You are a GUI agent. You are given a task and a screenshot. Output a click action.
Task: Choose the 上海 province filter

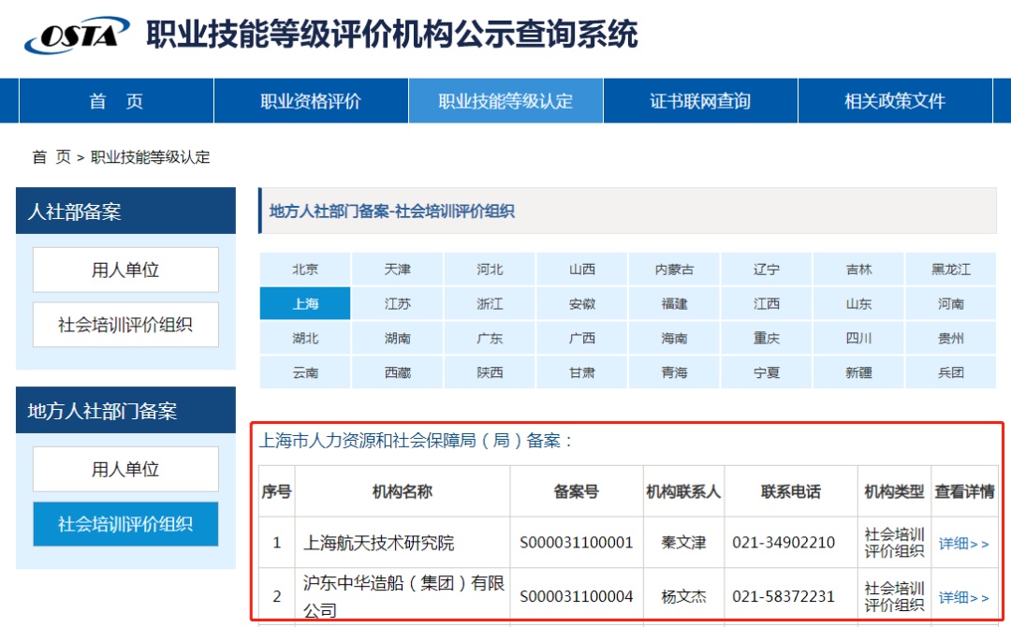[x=305, y=304]
